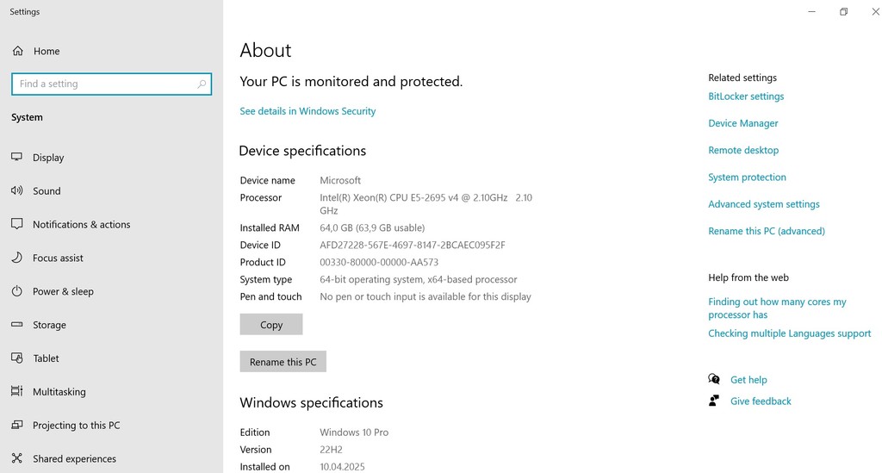Click version value 22H2

[332, 450]
